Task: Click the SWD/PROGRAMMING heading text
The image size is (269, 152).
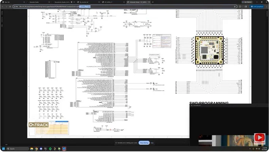Action: pos(209,103)
